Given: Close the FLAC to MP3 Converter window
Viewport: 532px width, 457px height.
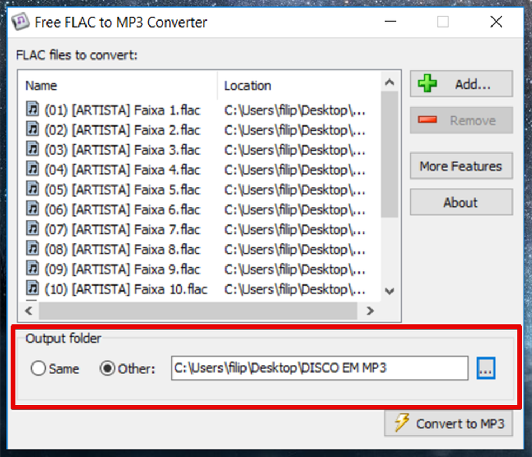Looking at the screenshot, I should click(x=496, y=22).
